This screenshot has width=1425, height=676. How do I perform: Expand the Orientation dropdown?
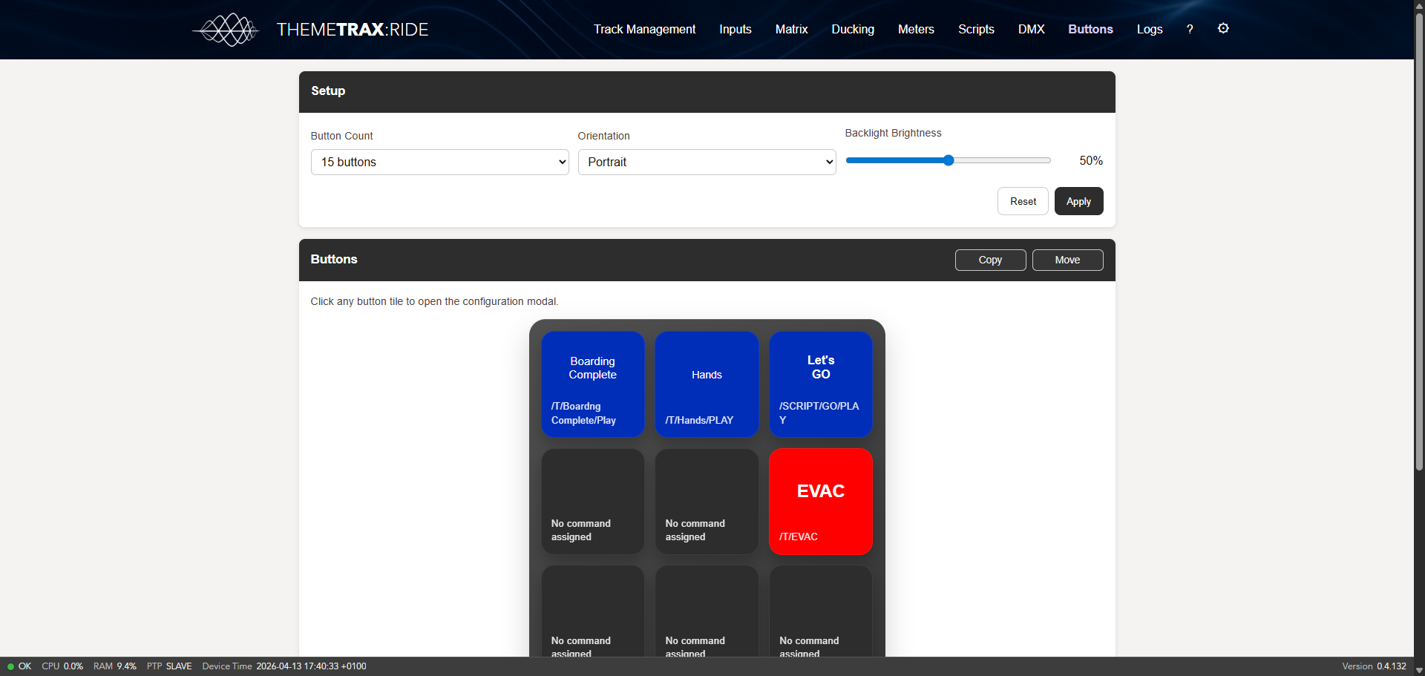point(707,163)
